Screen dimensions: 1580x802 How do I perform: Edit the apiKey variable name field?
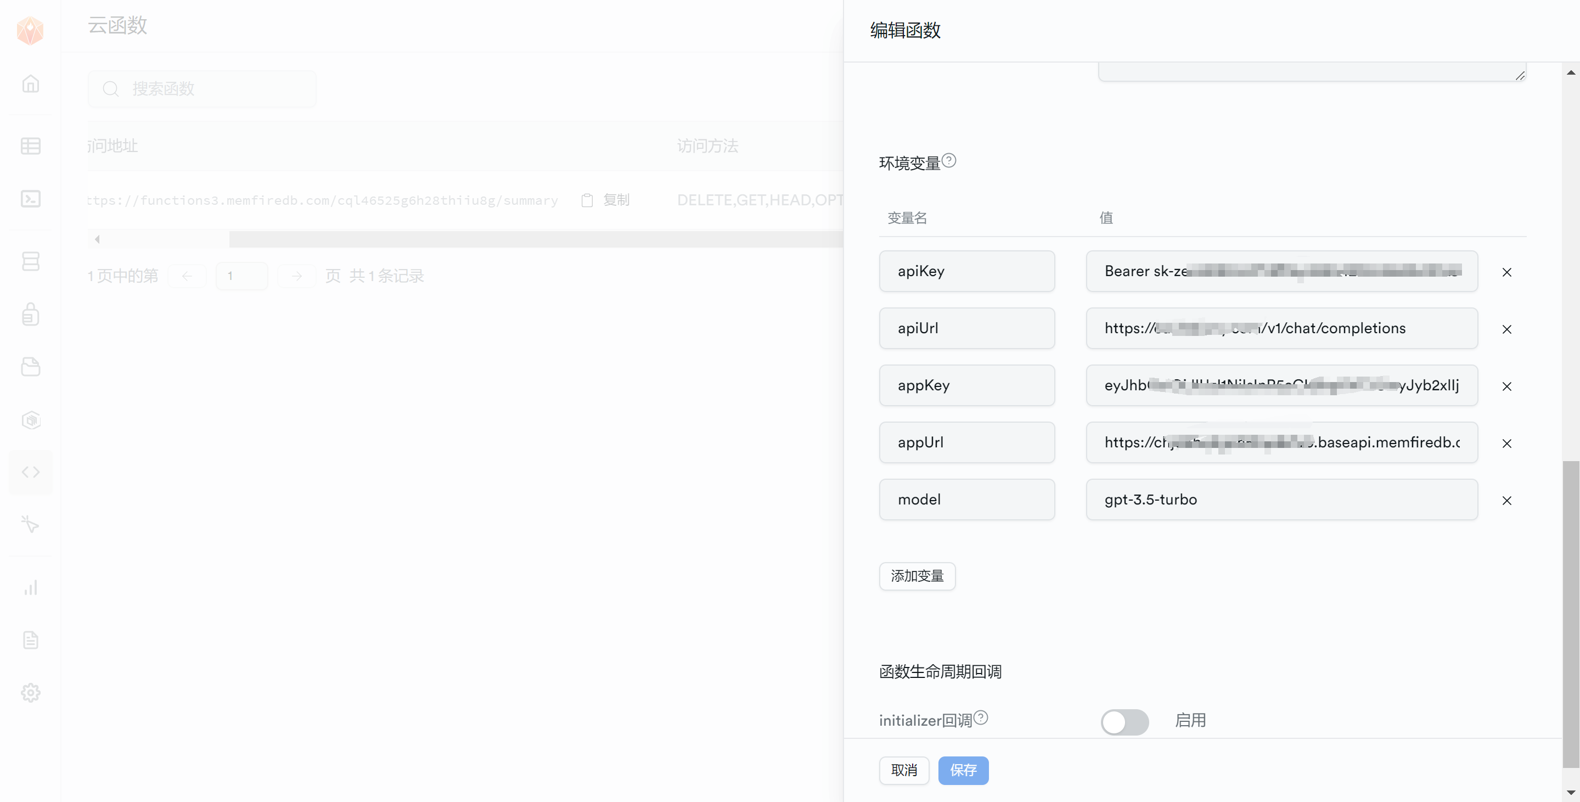click(966, 271)
